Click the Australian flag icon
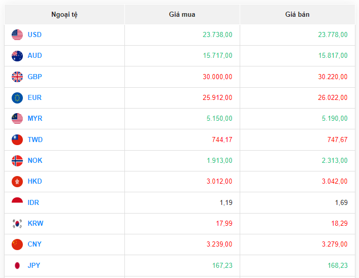This screenshot has width=359, height=278. coord(17,56)
